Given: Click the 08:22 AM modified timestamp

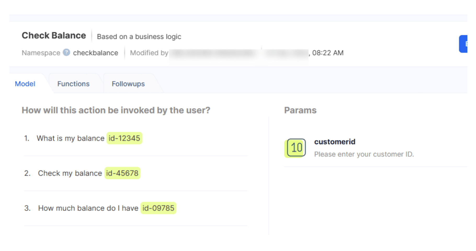Looking at the screenshot, I should (x=328, y=53).
